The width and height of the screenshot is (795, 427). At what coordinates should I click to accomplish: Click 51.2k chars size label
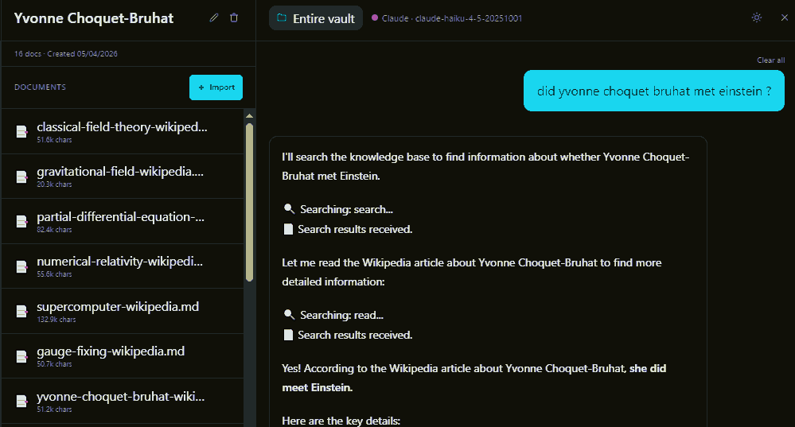(x=54, y=410)
